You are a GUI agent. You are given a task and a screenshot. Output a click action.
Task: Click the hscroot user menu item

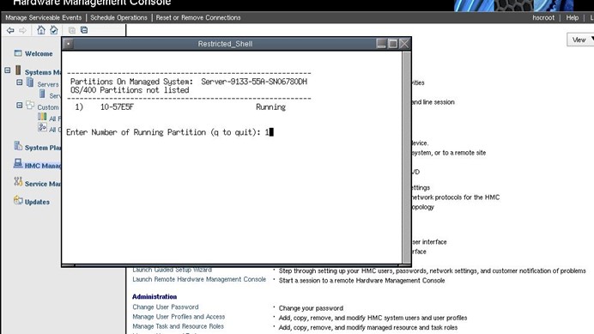(543, 17)
